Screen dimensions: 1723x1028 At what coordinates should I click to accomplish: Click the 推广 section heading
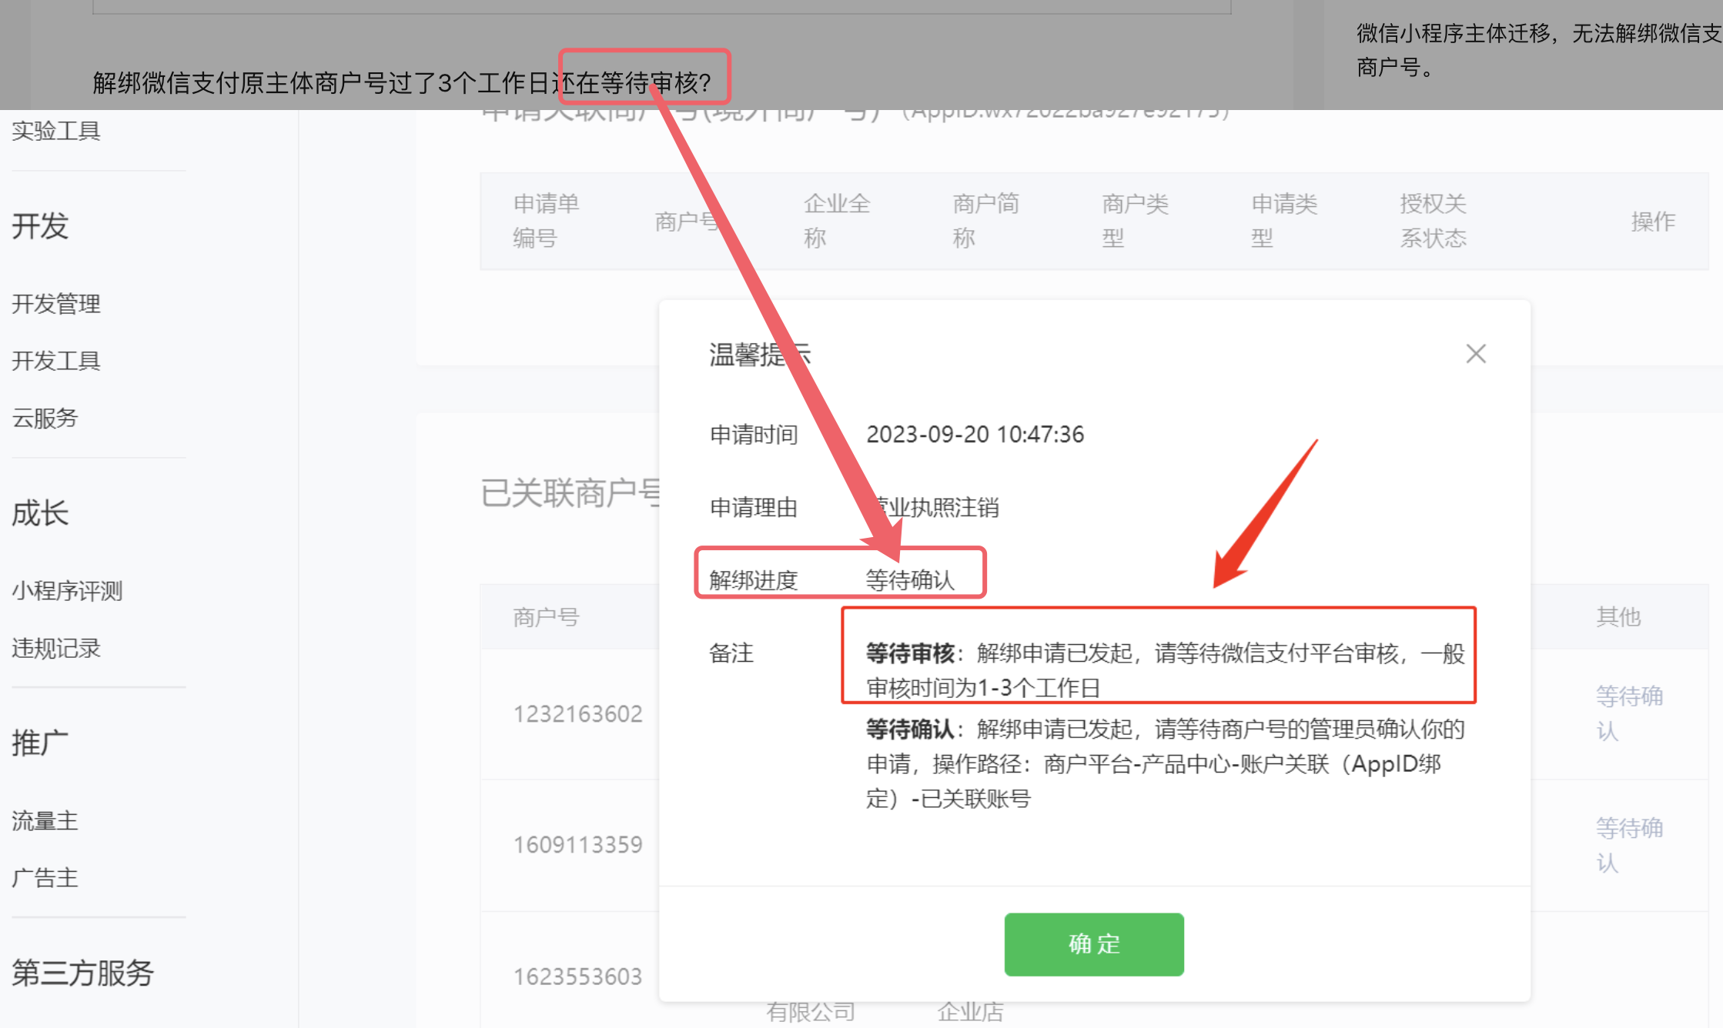40,743
